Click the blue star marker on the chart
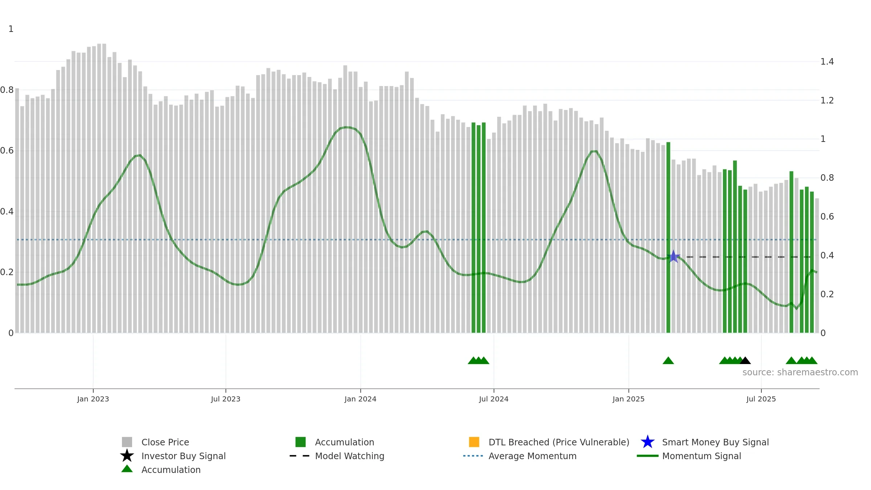 [674, 257]
